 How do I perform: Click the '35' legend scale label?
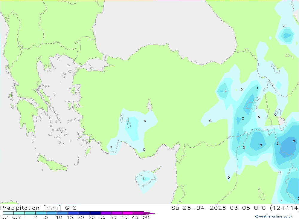click(113, 217)
